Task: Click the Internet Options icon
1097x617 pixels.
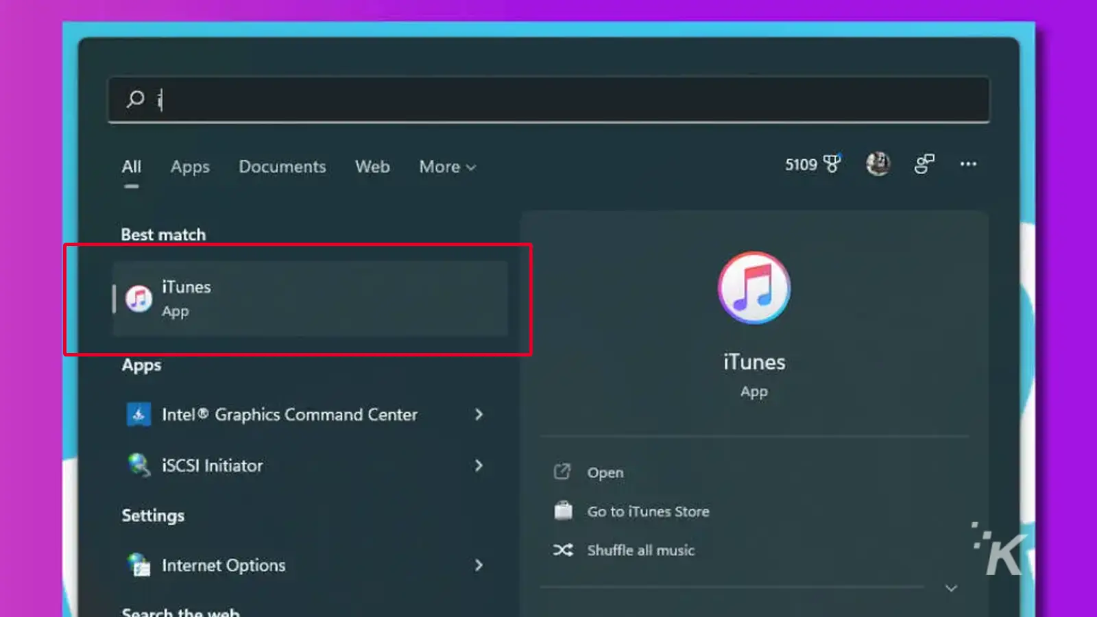Action: coord(139,565)
